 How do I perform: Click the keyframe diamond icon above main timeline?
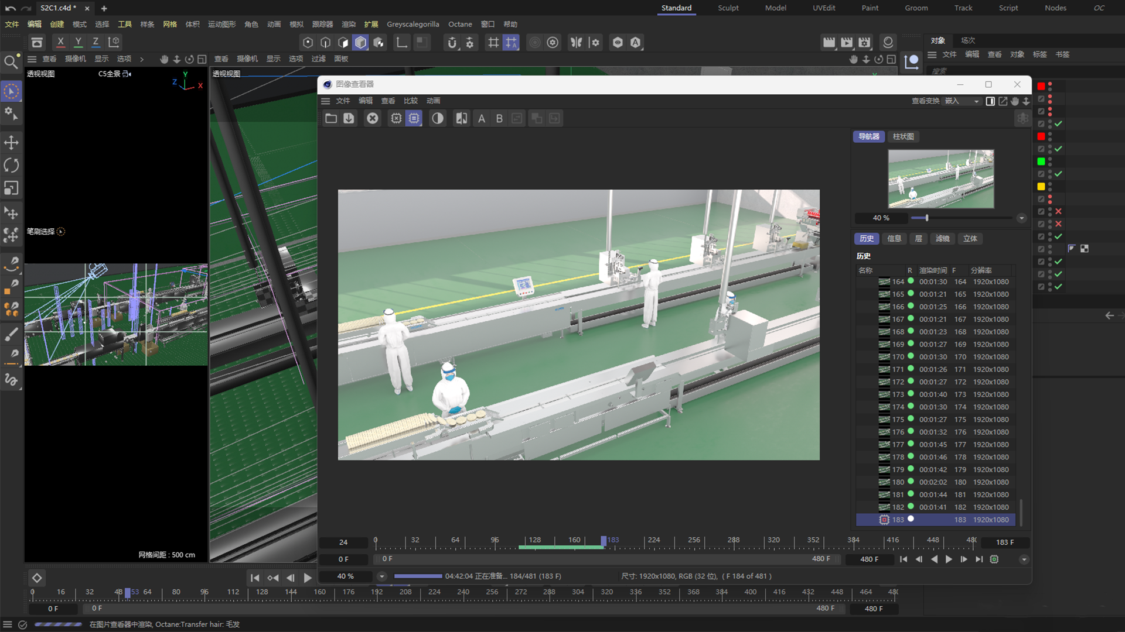click(x=37, y=578)
